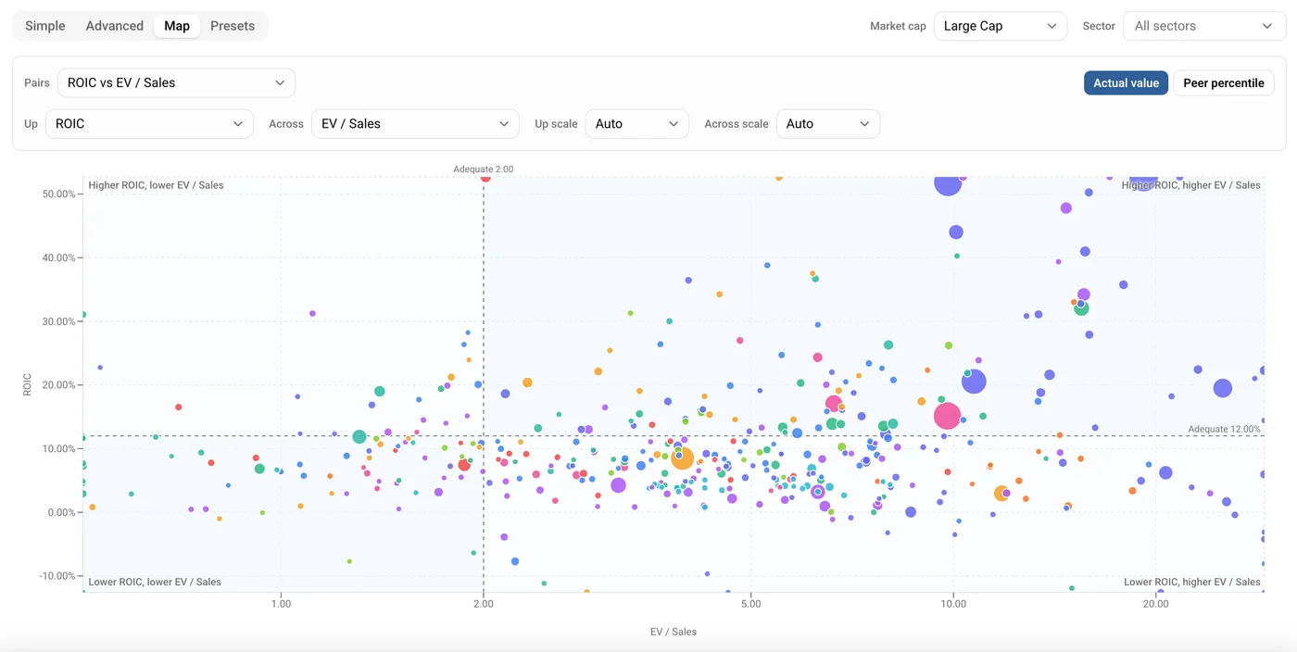Switch to the Advanced tab

tap(115, 26)
